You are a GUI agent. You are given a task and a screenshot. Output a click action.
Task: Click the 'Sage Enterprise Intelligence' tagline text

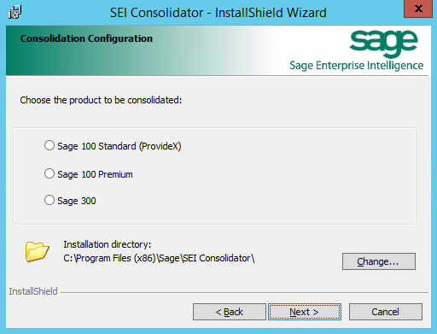point(357,66)
